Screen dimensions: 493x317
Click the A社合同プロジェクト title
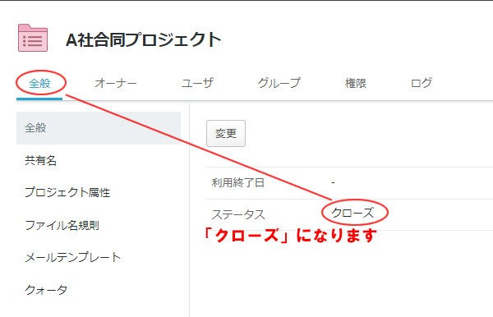click(143, 39)
